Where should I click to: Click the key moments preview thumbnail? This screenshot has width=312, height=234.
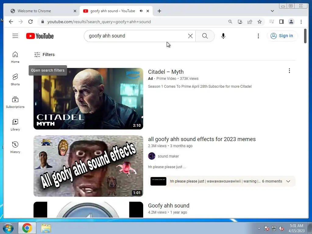click(158, 181)
